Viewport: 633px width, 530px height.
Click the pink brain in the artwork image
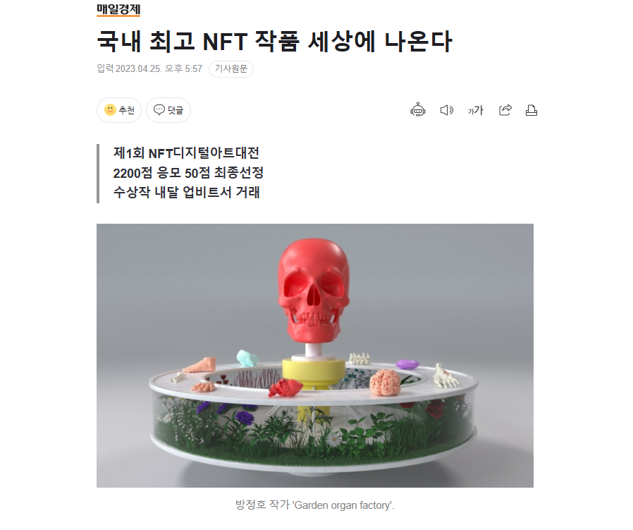pyautogui.click(x=385, y=382)
